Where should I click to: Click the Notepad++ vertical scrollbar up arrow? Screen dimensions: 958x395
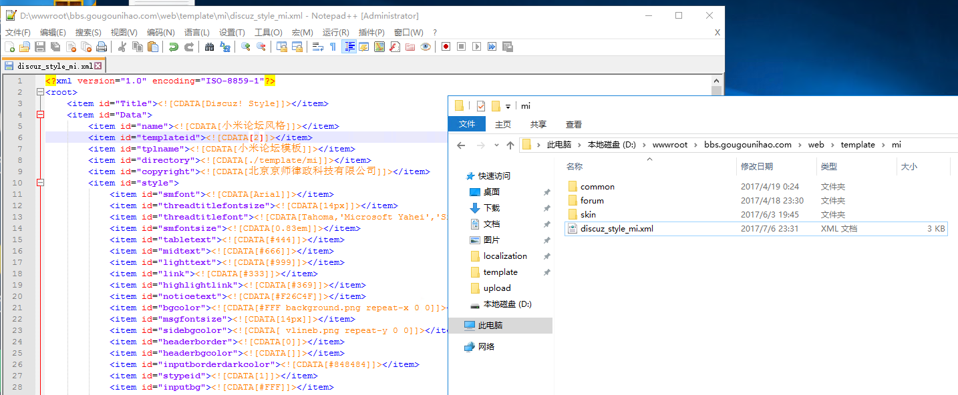tap(717, 81)
